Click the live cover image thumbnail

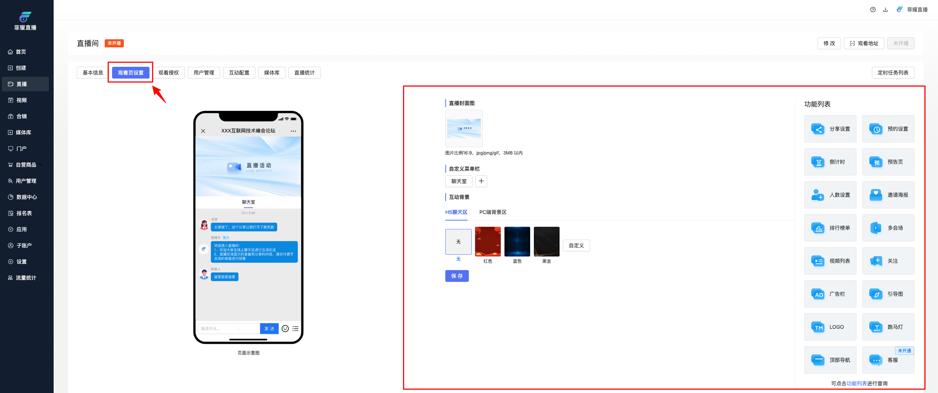pos(464,128)
